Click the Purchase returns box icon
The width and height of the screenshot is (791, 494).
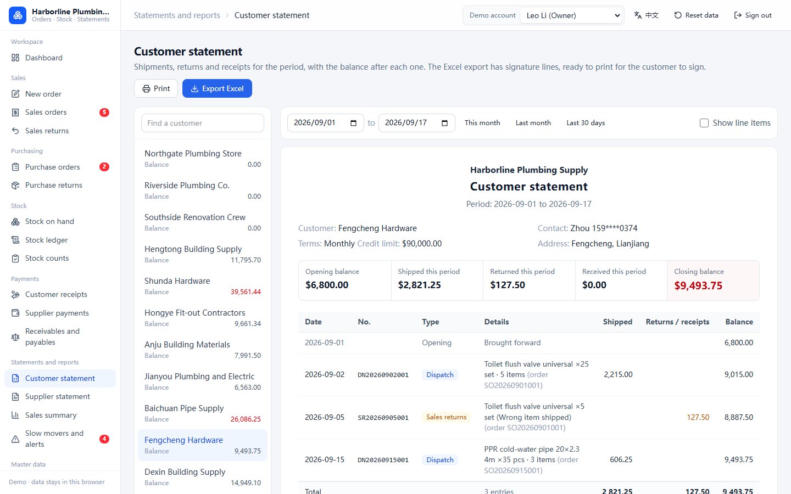(15, 185)
